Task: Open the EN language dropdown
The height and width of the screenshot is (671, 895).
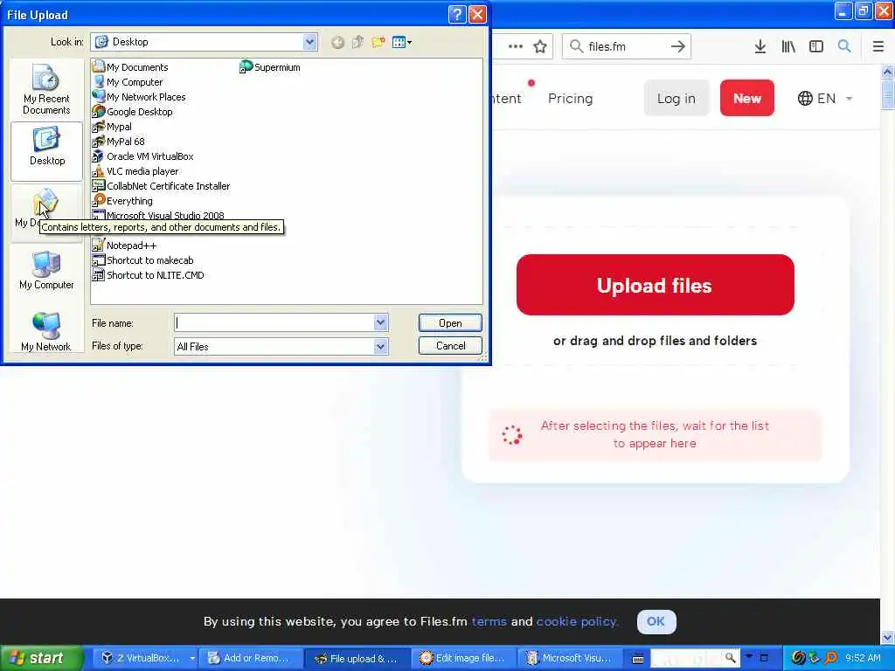Action: (x=825, y=98)
